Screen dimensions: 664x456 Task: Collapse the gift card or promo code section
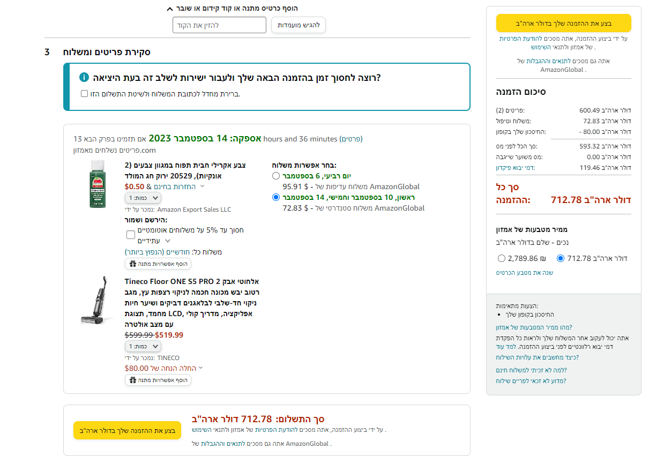[x=169, y=9]
